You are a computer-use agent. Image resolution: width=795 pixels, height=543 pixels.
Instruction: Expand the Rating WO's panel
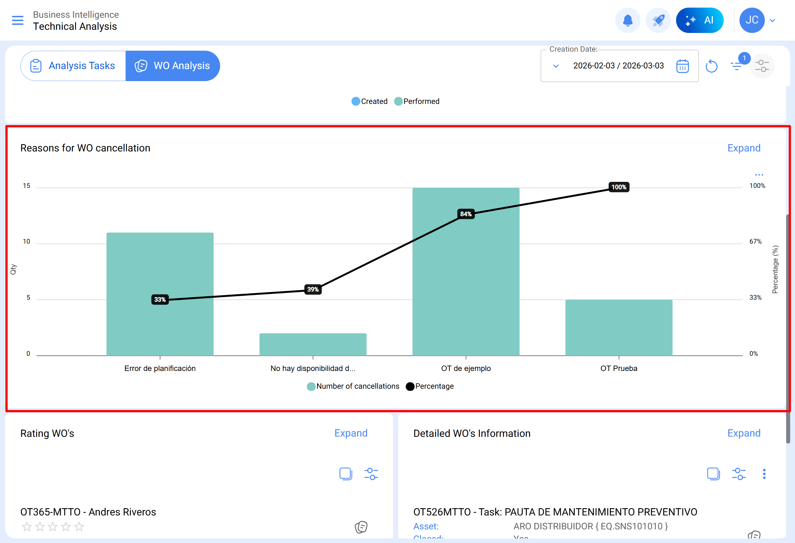coord(351,433)
